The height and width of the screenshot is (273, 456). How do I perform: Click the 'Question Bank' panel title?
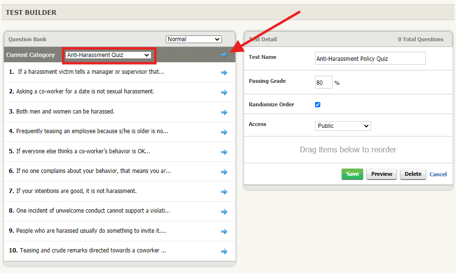[x=27, y=39]
